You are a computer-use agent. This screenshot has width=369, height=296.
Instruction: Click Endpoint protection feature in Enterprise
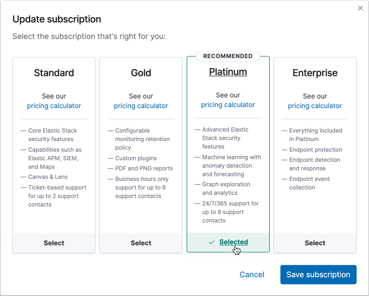(x=316, y=150)
